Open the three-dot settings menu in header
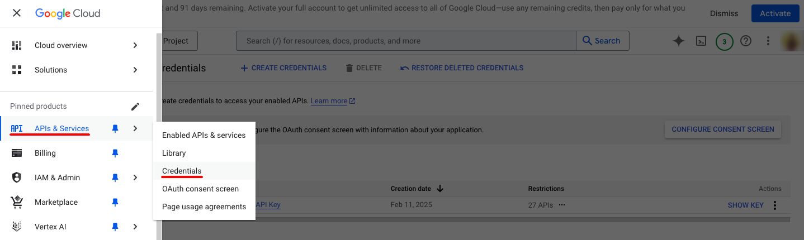Screen dimensions: 804x240 pyautogui.click(x=768, y=41)
